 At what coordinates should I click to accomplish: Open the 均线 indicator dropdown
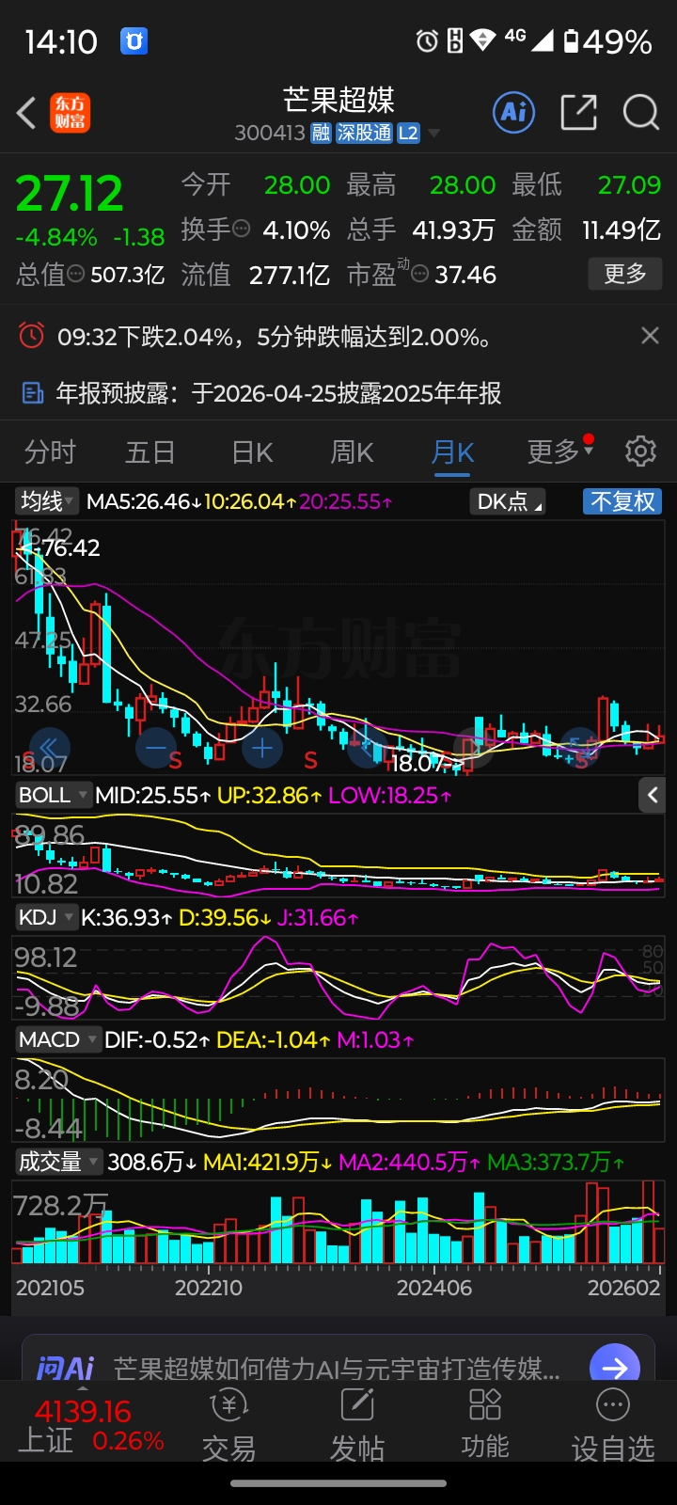[x=48, y=501]
